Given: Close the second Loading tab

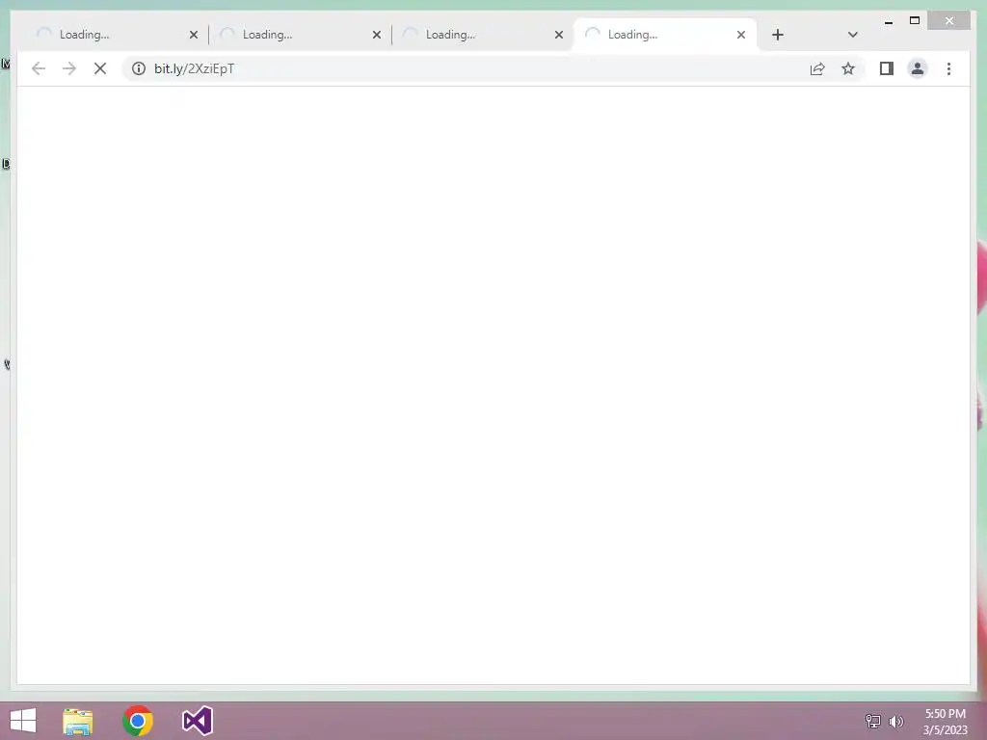Looking at the screenshot, I should [377, 35].
